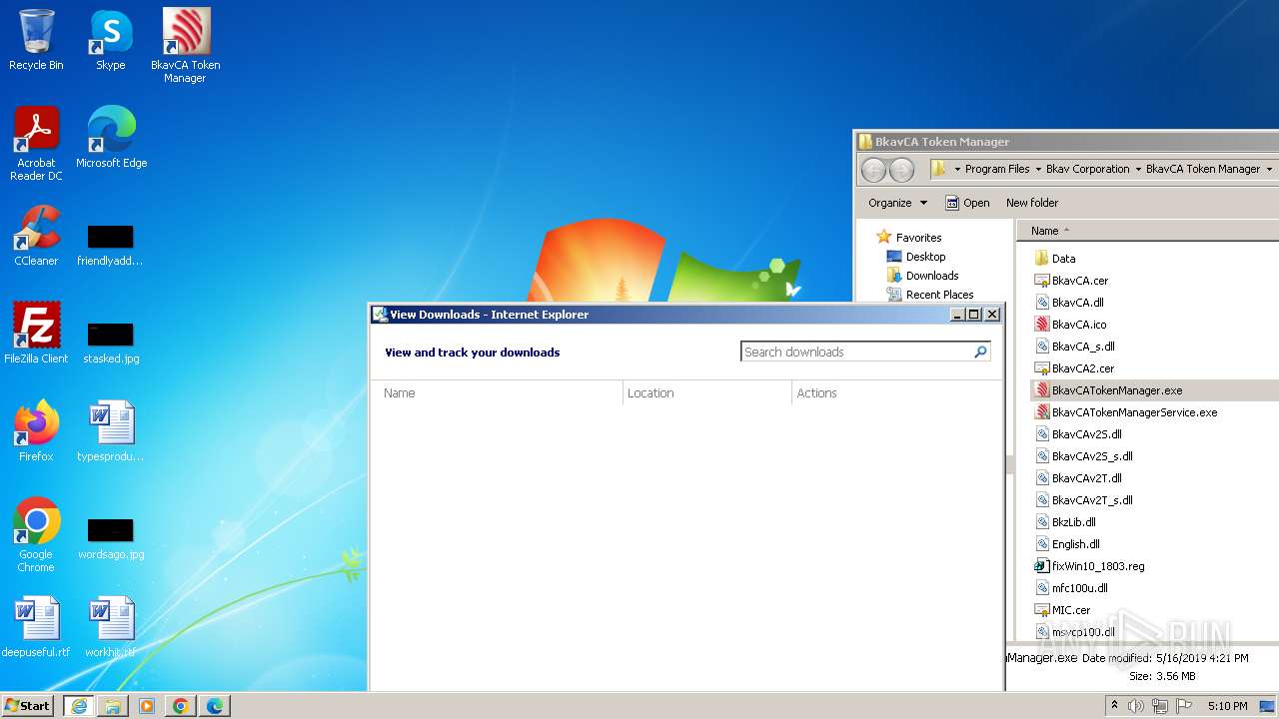Open Chrome from the taskbar
1279x719 pixels.
click(x=181, y=706)
